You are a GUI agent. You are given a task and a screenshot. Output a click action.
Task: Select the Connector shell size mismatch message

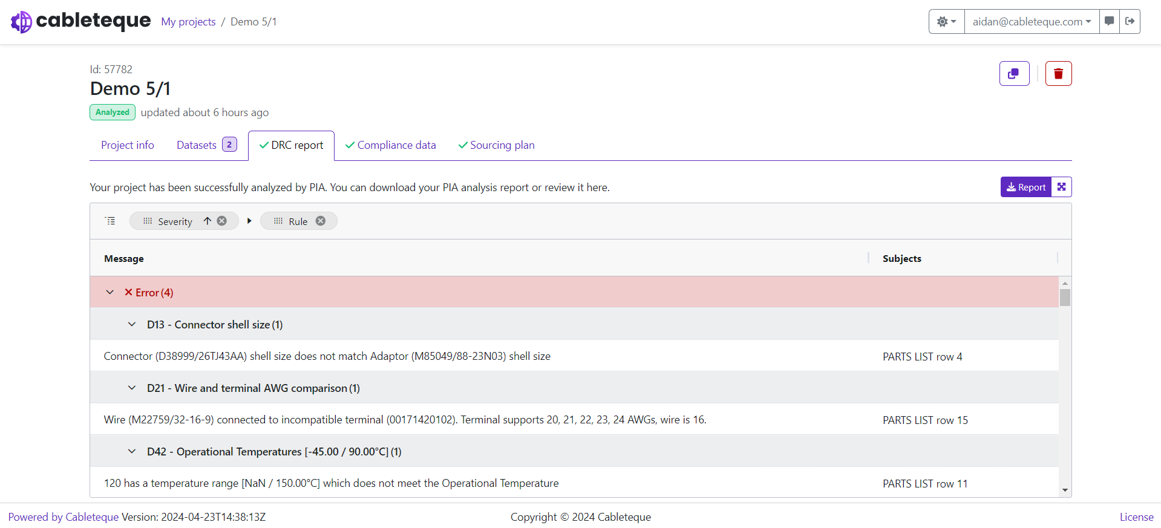[327, 356]
